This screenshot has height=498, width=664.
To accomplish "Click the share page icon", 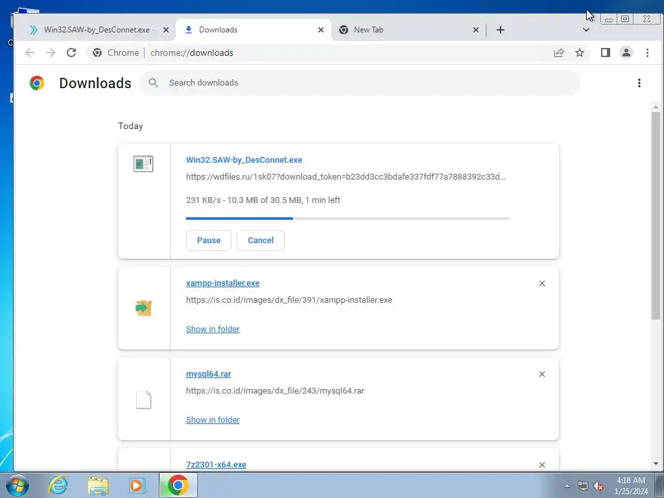I will [559, 53].
